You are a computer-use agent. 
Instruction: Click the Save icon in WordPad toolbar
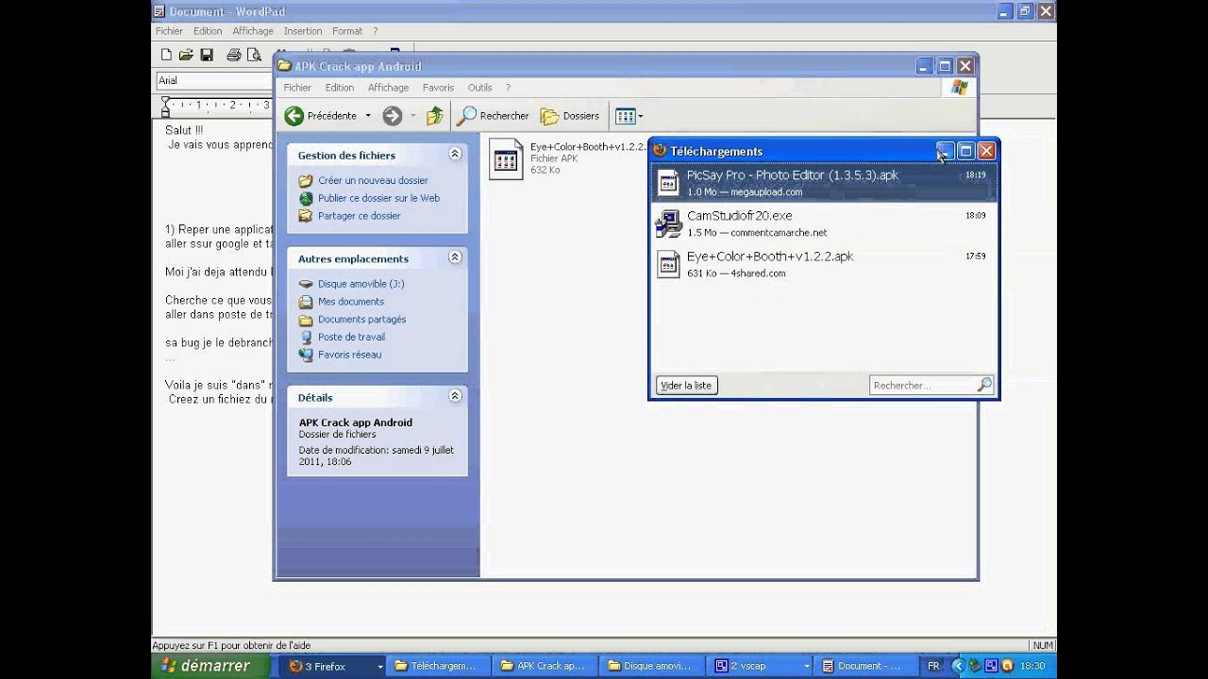(207, 55)
